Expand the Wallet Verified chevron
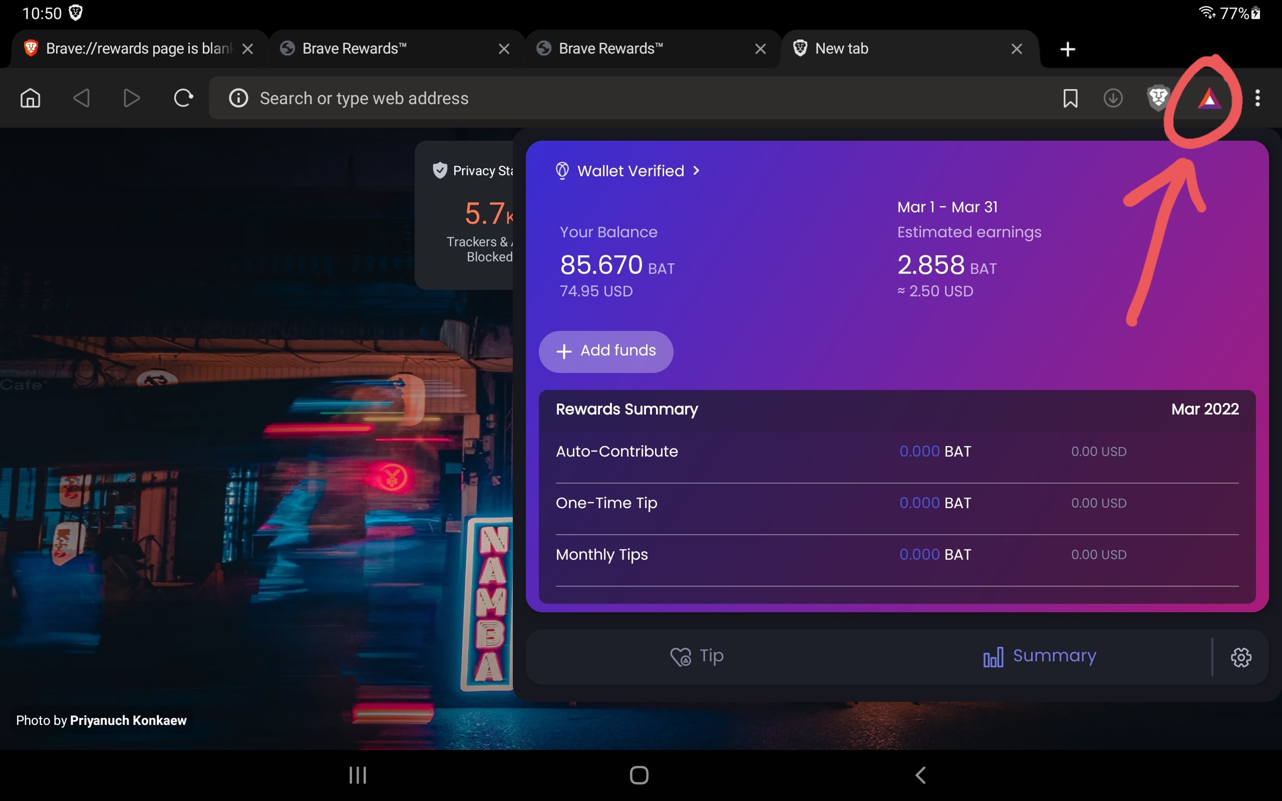 [696, 171]
